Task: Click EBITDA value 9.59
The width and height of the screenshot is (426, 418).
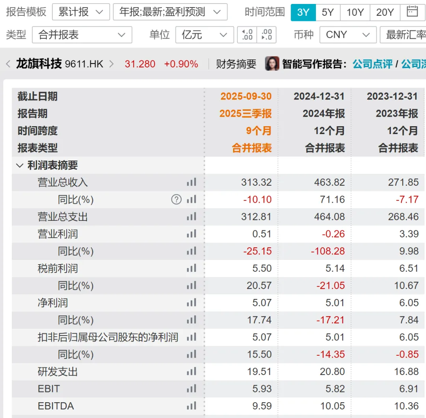Action: point(262,406)
